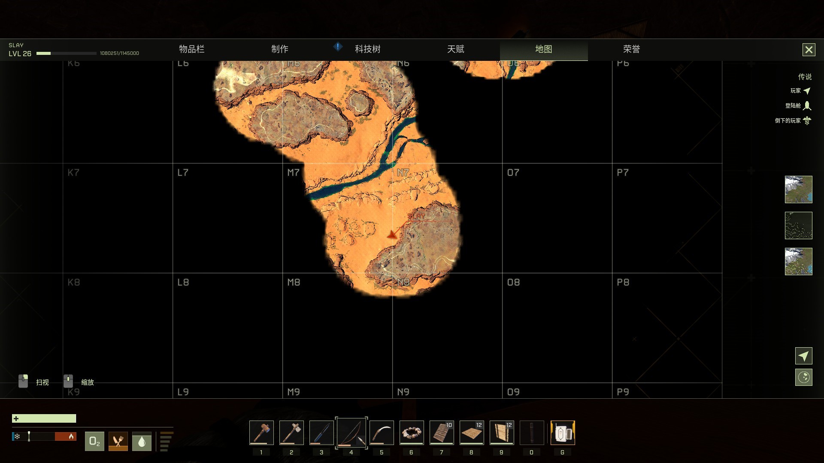Select hotbar slot 9 wooden wall

click(x=502, y=433)
